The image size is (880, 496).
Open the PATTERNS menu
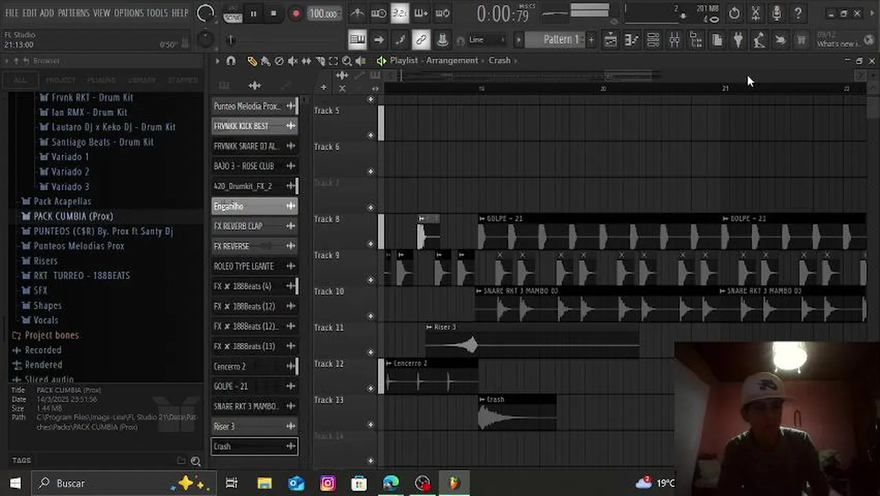(73, 13)
